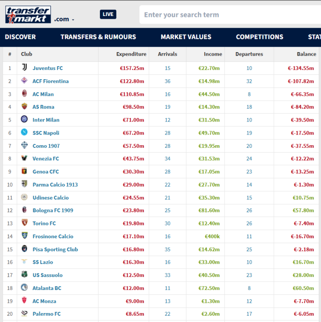Click the Palermo FC crest icon
The image size is (321, 322).
click(24, 313)
